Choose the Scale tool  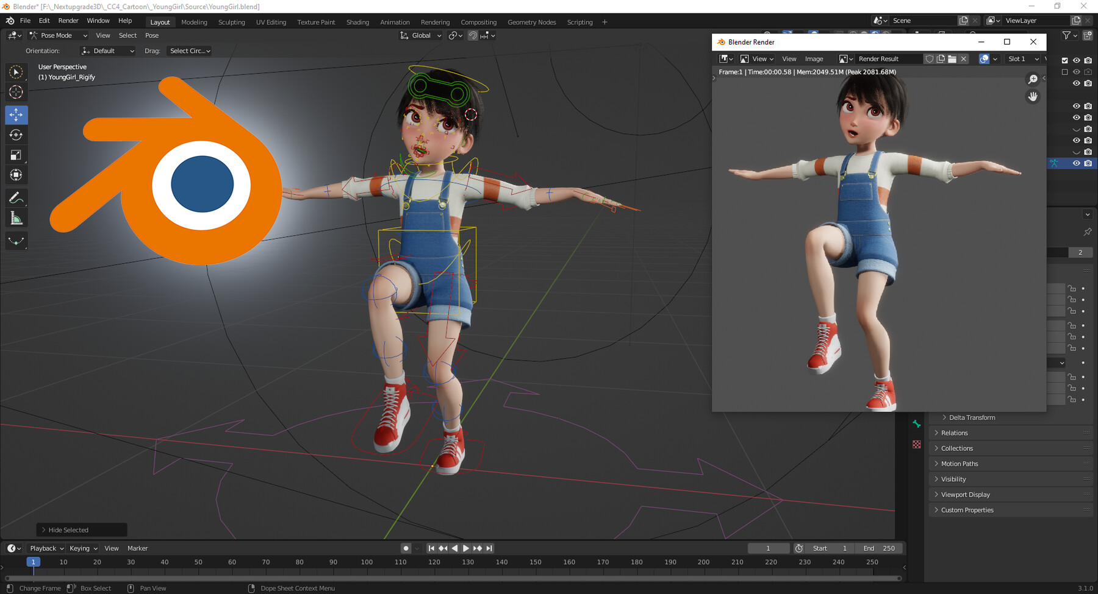tap(16, 155)
